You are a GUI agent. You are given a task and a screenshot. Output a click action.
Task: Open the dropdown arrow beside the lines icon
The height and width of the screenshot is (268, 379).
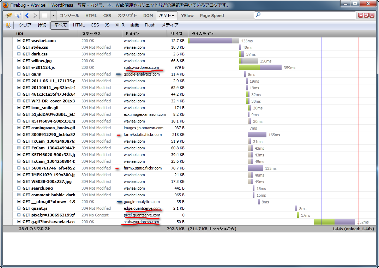coord(53,16)
